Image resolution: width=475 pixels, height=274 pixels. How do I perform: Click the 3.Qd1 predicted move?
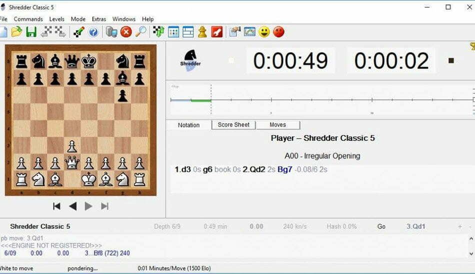click(416, 226)
